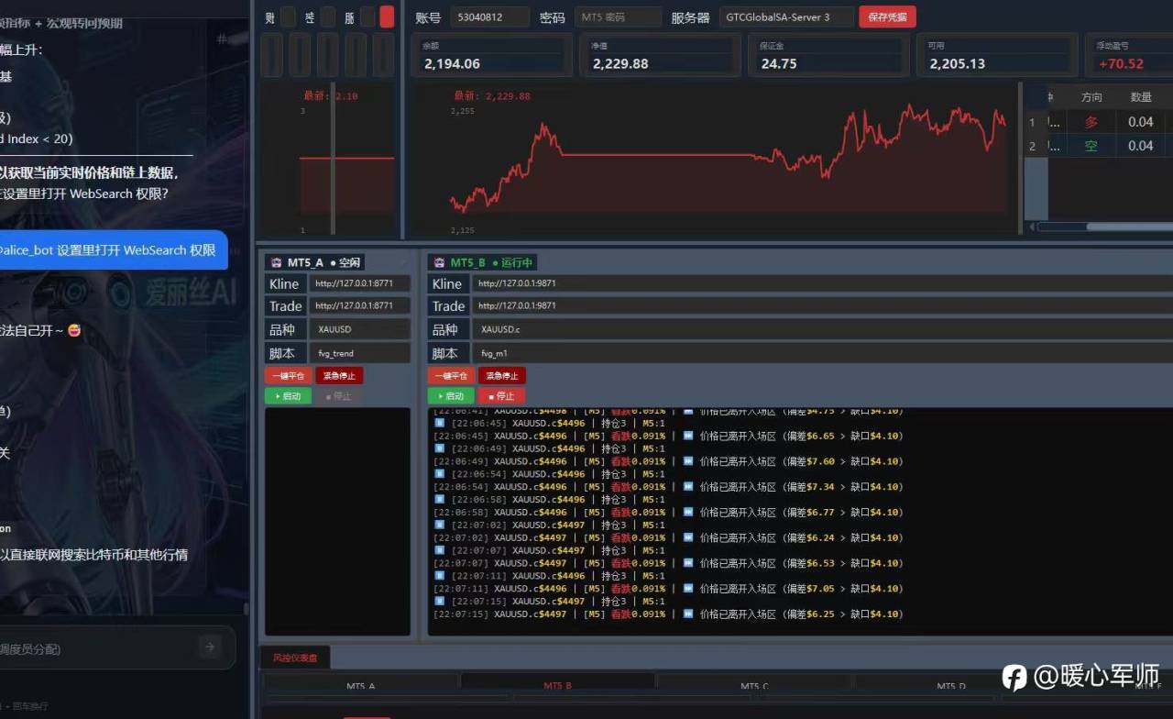Click the equity chart label 最新: 2,229.88
Image resolution: width=1173 pixels, height=719 pixels.
point(492,95)
